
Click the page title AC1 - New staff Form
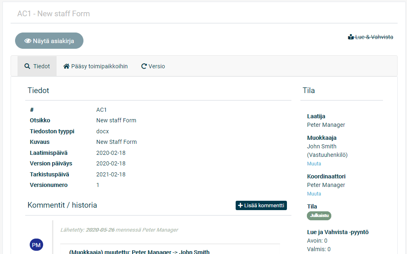(53, 14)
